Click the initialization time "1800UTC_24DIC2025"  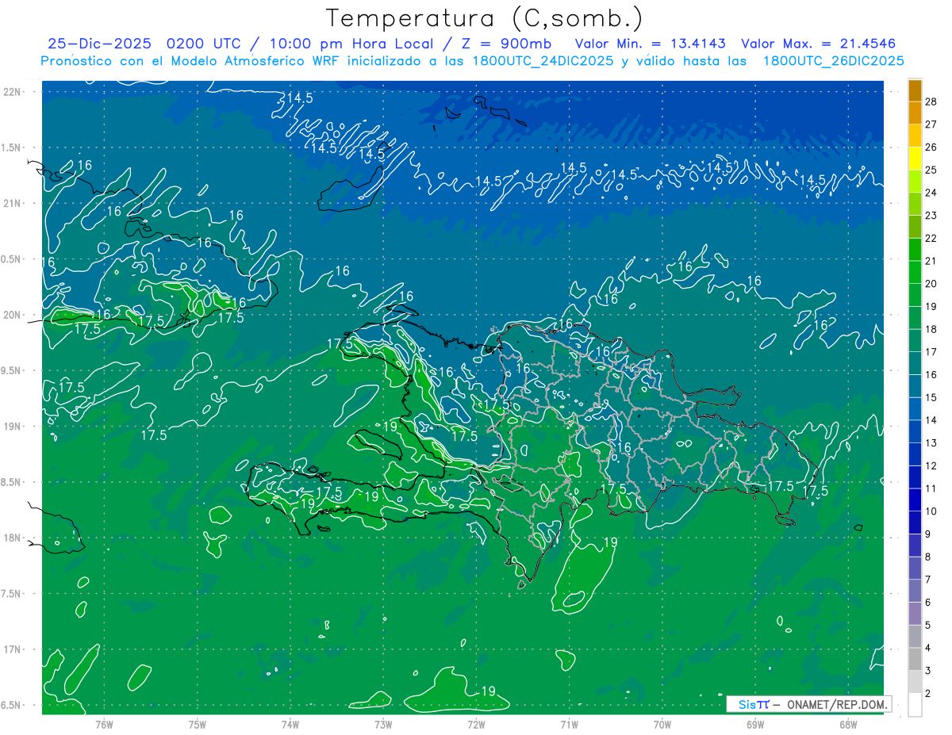(539, 61)
